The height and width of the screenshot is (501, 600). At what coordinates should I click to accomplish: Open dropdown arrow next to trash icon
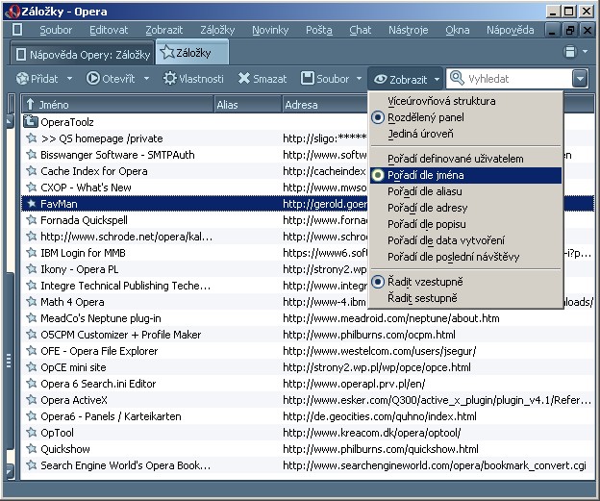[x=585, y=51]
